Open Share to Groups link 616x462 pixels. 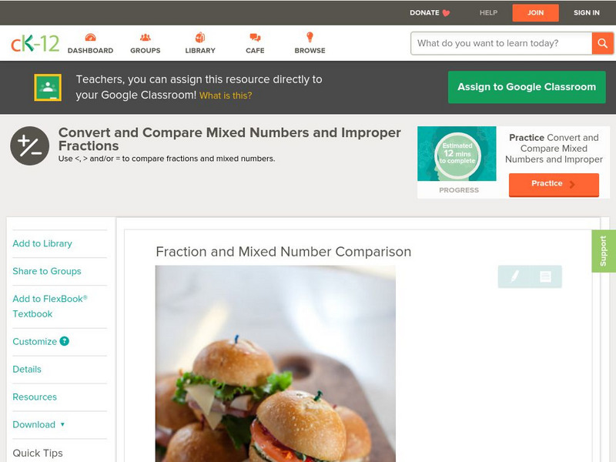click(x=47, y=271)
